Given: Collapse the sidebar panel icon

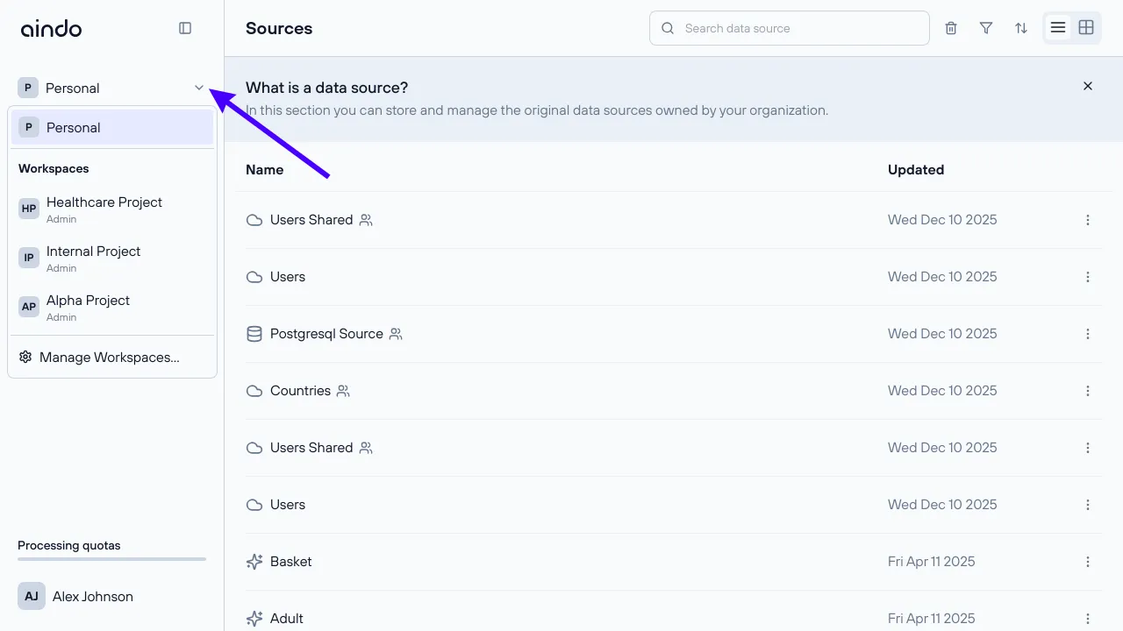Looking at the screenshot, I should [x=185, y=28].
